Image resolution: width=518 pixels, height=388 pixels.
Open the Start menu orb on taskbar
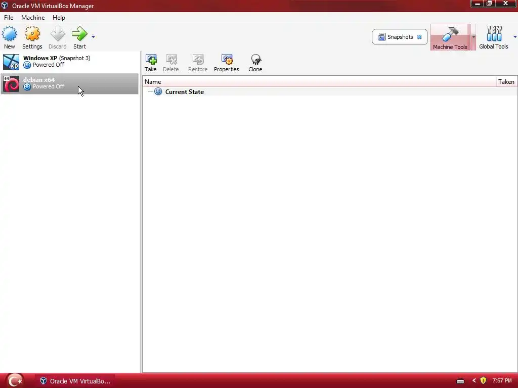pos(15,381)
